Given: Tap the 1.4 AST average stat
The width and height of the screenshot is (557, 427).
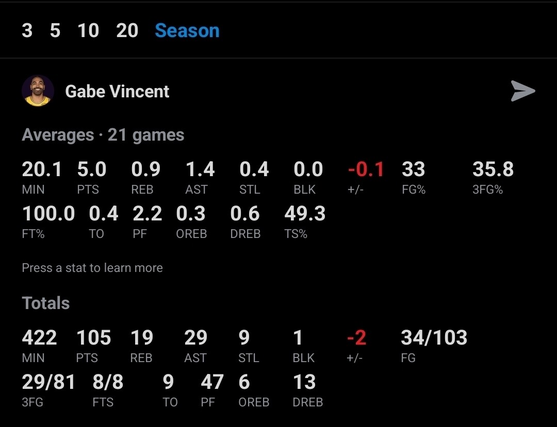Looking at the screenshot, I should (200, 177).
